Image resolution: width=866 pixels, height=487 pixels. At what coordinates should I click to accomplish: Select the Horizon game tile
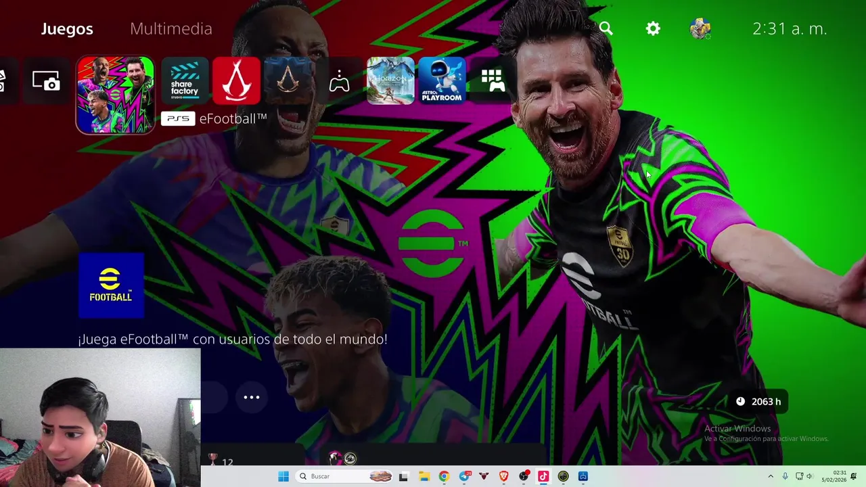[390, 82]
